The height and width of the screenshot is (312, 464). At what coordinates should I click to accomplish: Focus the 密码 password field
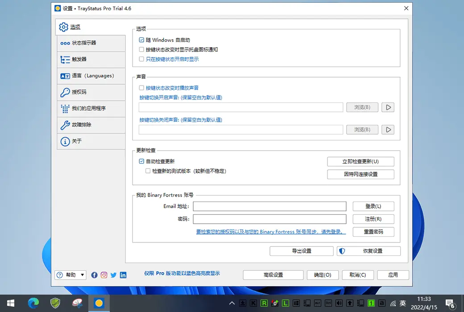point(269,219)
